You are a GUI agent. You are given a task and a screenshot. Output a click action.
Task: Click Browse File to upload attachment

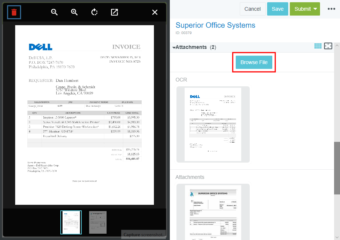tap(254, 62)
